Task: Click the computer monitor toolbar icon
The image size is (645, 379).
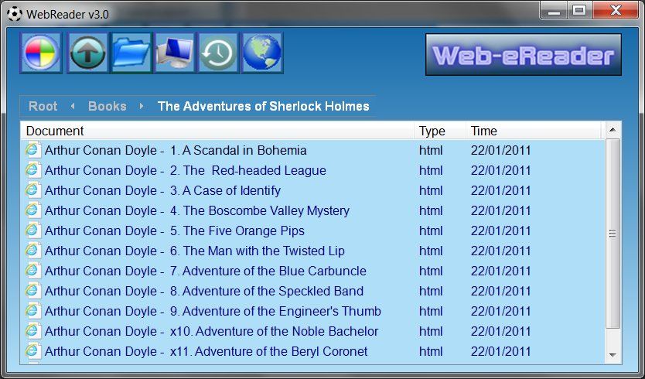Action: coord(175,53)
